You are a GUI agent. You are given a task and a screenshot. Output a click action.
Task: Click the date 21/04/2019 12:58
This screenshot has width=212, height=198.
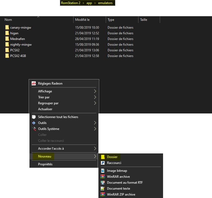pos(87,56)
